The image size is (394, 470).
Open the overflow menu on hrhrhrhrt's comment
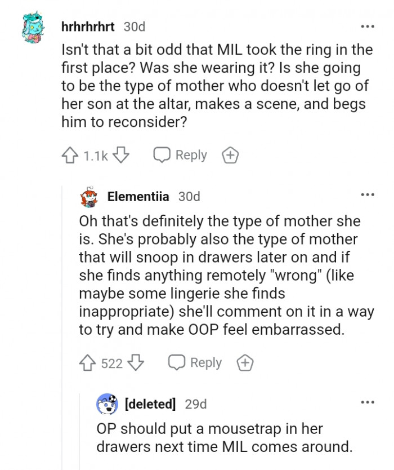pos(368,26)
